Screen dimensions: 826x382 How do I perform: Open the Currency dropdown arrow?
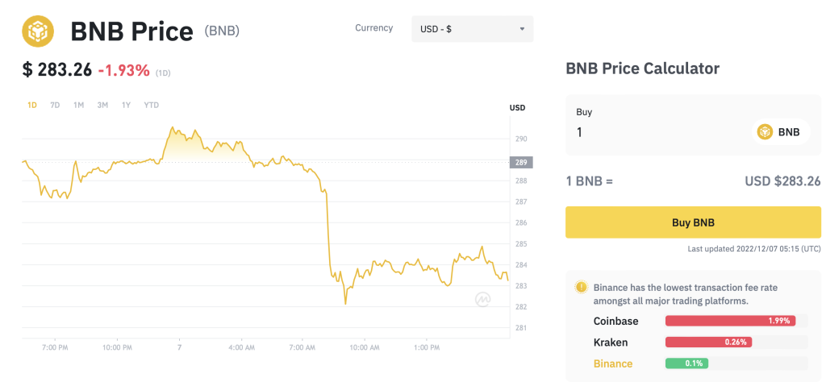coord(522,29)
